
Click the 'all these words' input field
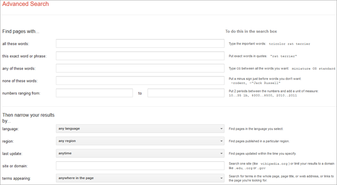tap(140, 43)
